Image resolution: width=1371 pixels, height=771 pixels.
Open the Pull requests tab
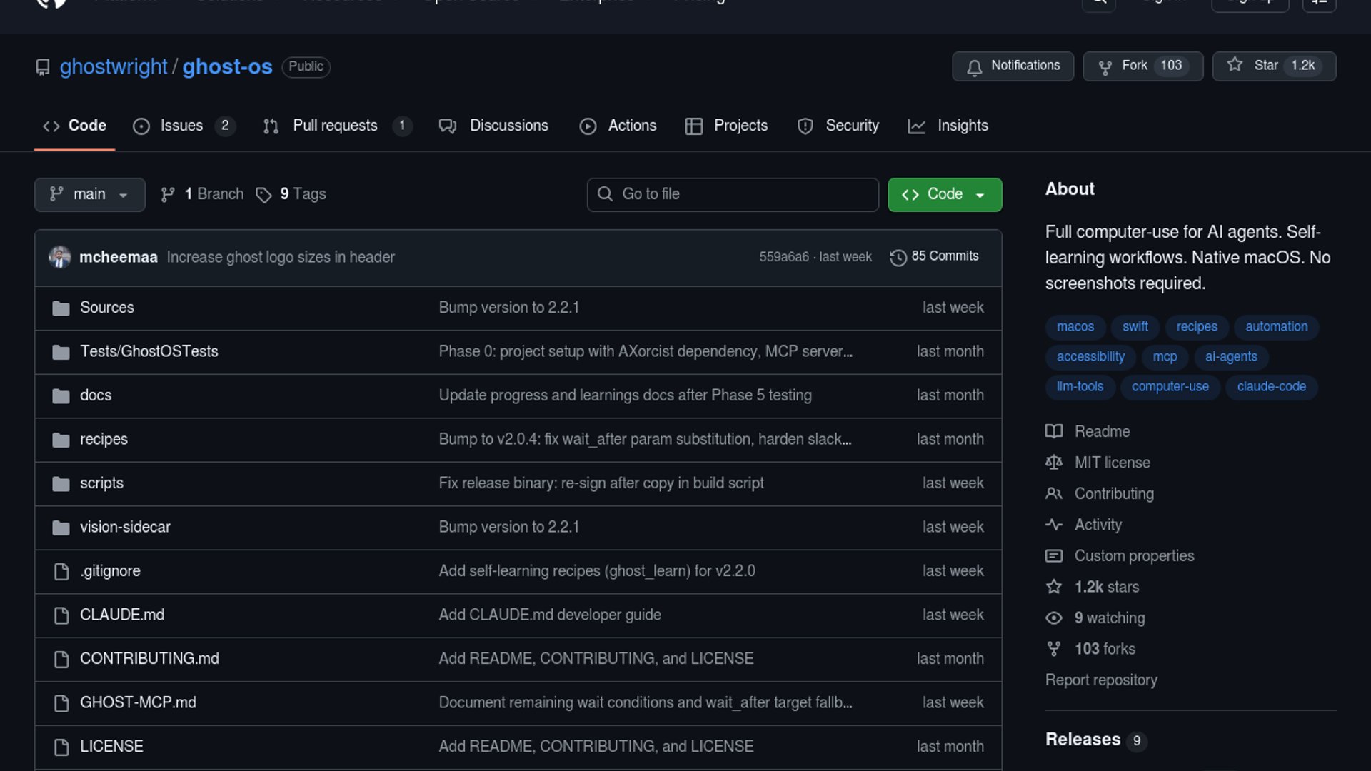(336, 126)
